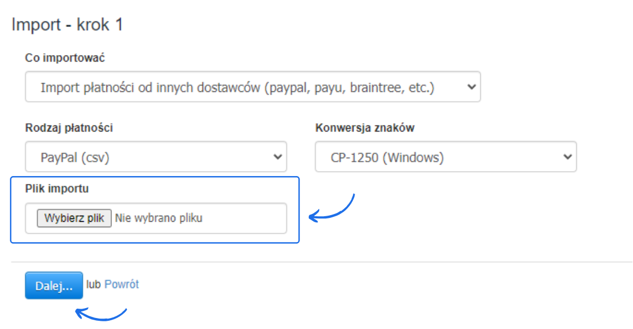Click the Konwersja znaków label

pyautogui.click(x=364, y=128)
